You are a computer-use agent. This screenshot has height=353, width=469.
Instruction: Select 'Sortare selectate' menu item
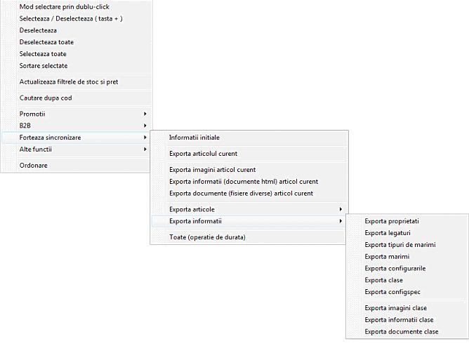[x=44, y=65]
